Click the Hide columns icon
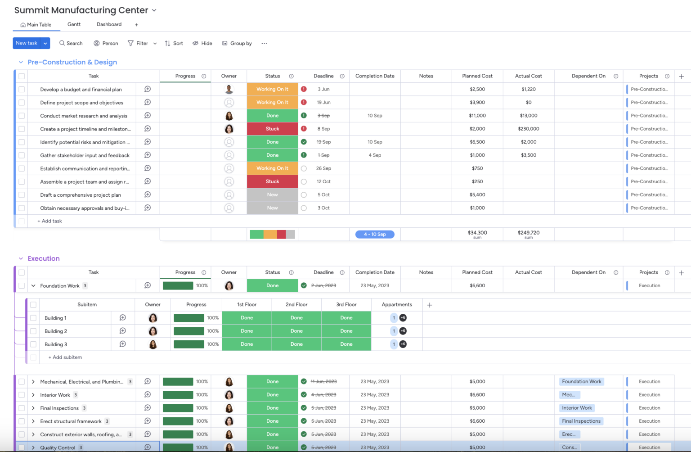The height and width of the screenshot is (452, 691). (x=196, y=43)
